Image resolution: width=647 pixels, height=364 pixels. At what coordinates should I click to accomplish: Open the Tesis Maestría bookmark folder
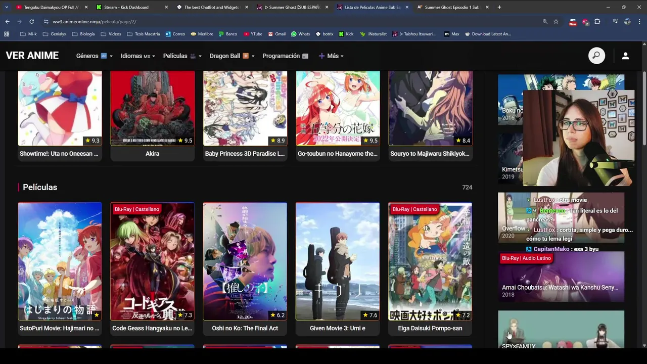[144, 34]
